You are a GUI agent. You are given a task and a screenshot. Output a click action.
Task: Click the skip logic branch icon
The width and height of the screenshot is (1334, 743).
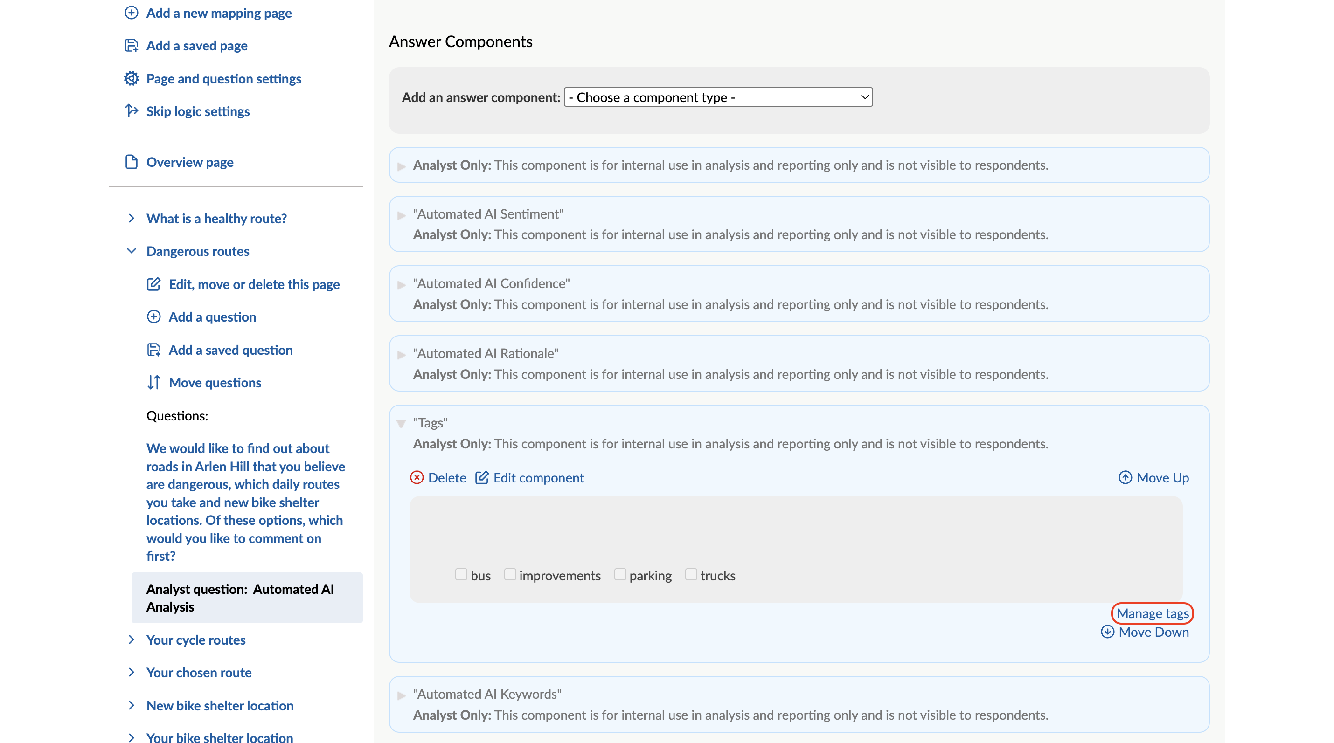click(132, 111)
